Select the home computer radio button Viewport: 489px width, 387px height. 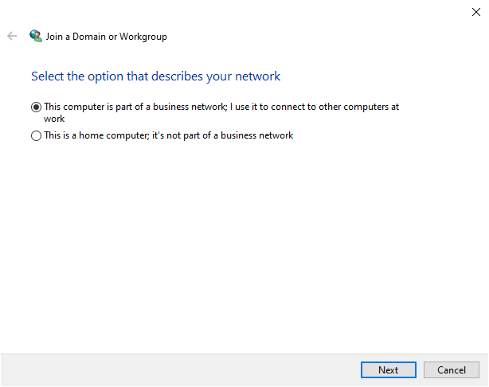point(36,136)
